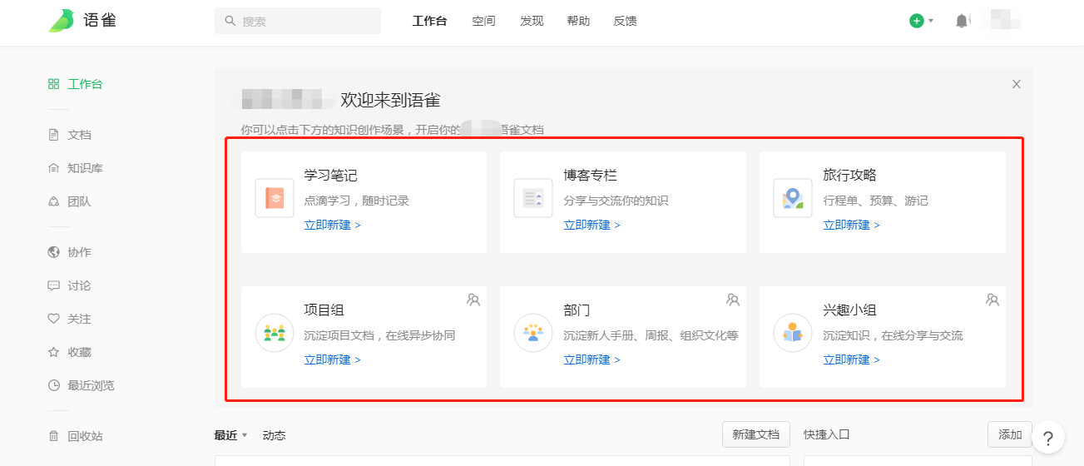This screenshot has height=466, width=1084.
Task: Click the 学习笔记 notebook icon
Action: click(275, 198)
